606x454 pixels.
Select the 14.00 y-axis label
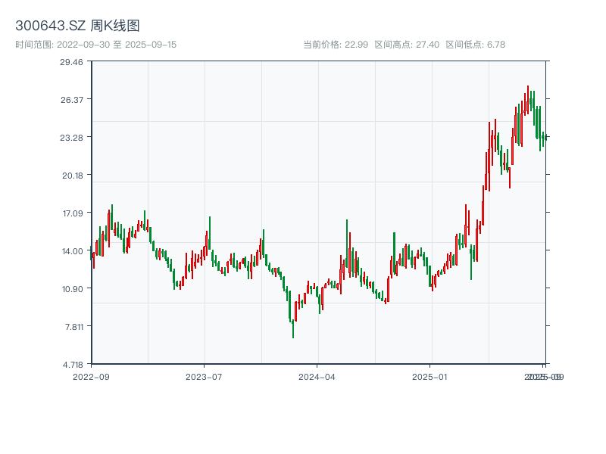click(71, 251)
